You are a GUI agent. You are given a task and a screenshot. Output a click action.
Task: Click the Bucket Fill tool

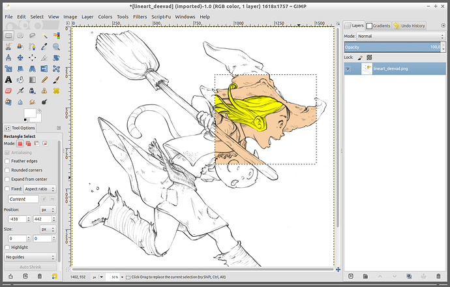coord(22,80)
